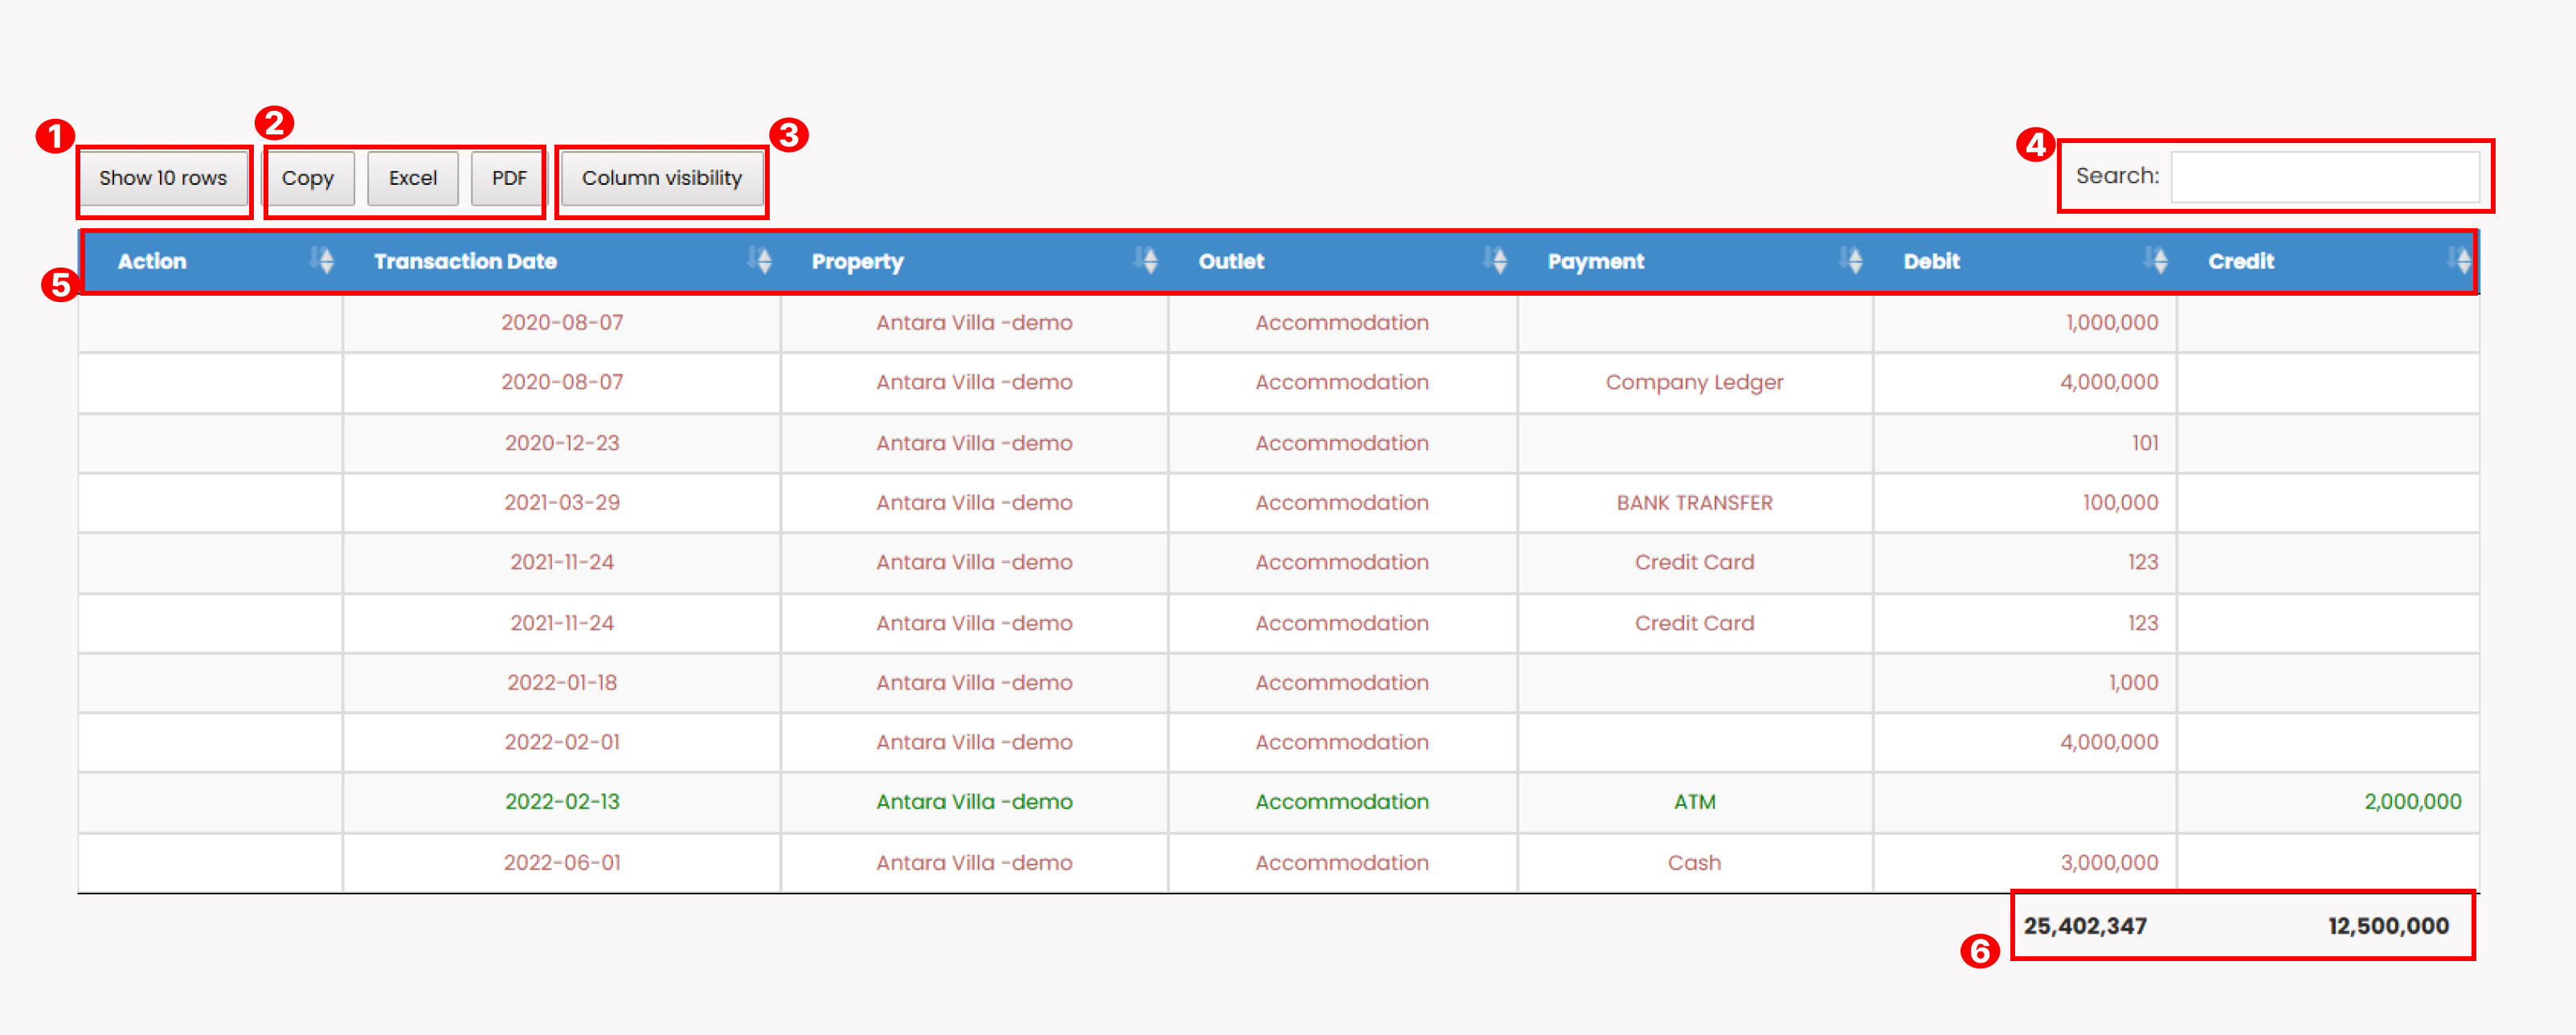Click the Property column sort icon

1147,261
